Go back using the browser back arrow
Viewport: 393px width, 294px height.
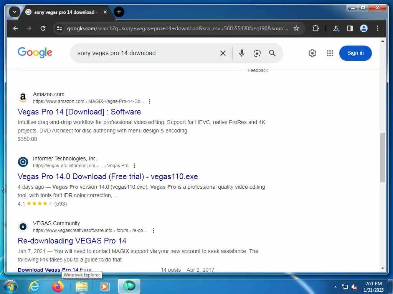click(x=15, y=28)
